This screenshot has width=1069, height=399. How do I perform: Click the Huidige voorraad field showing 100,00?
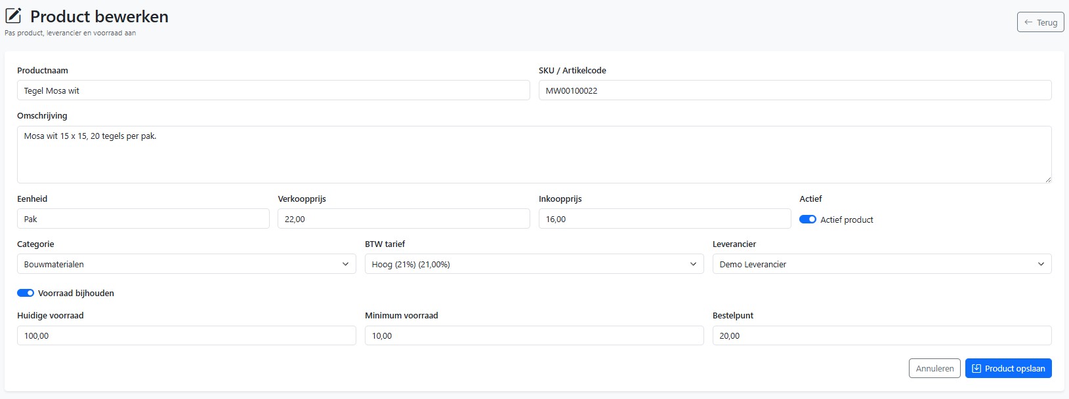tap(186, 335)
